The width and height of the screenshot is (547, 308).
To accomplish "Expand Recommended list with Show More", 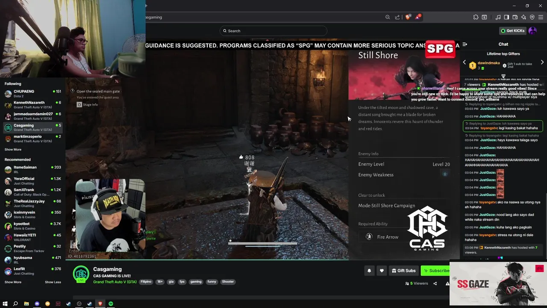I will [13, 282].
